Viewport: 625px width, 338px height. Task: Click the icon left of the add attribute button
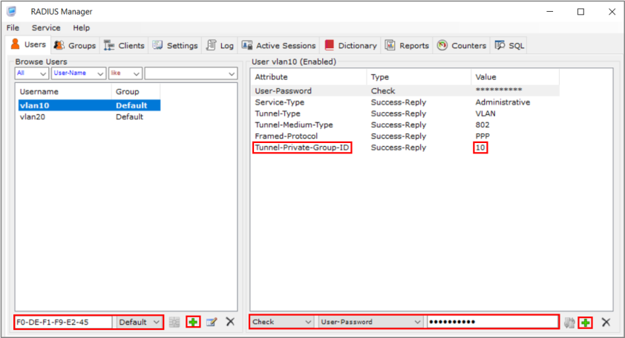569,322
